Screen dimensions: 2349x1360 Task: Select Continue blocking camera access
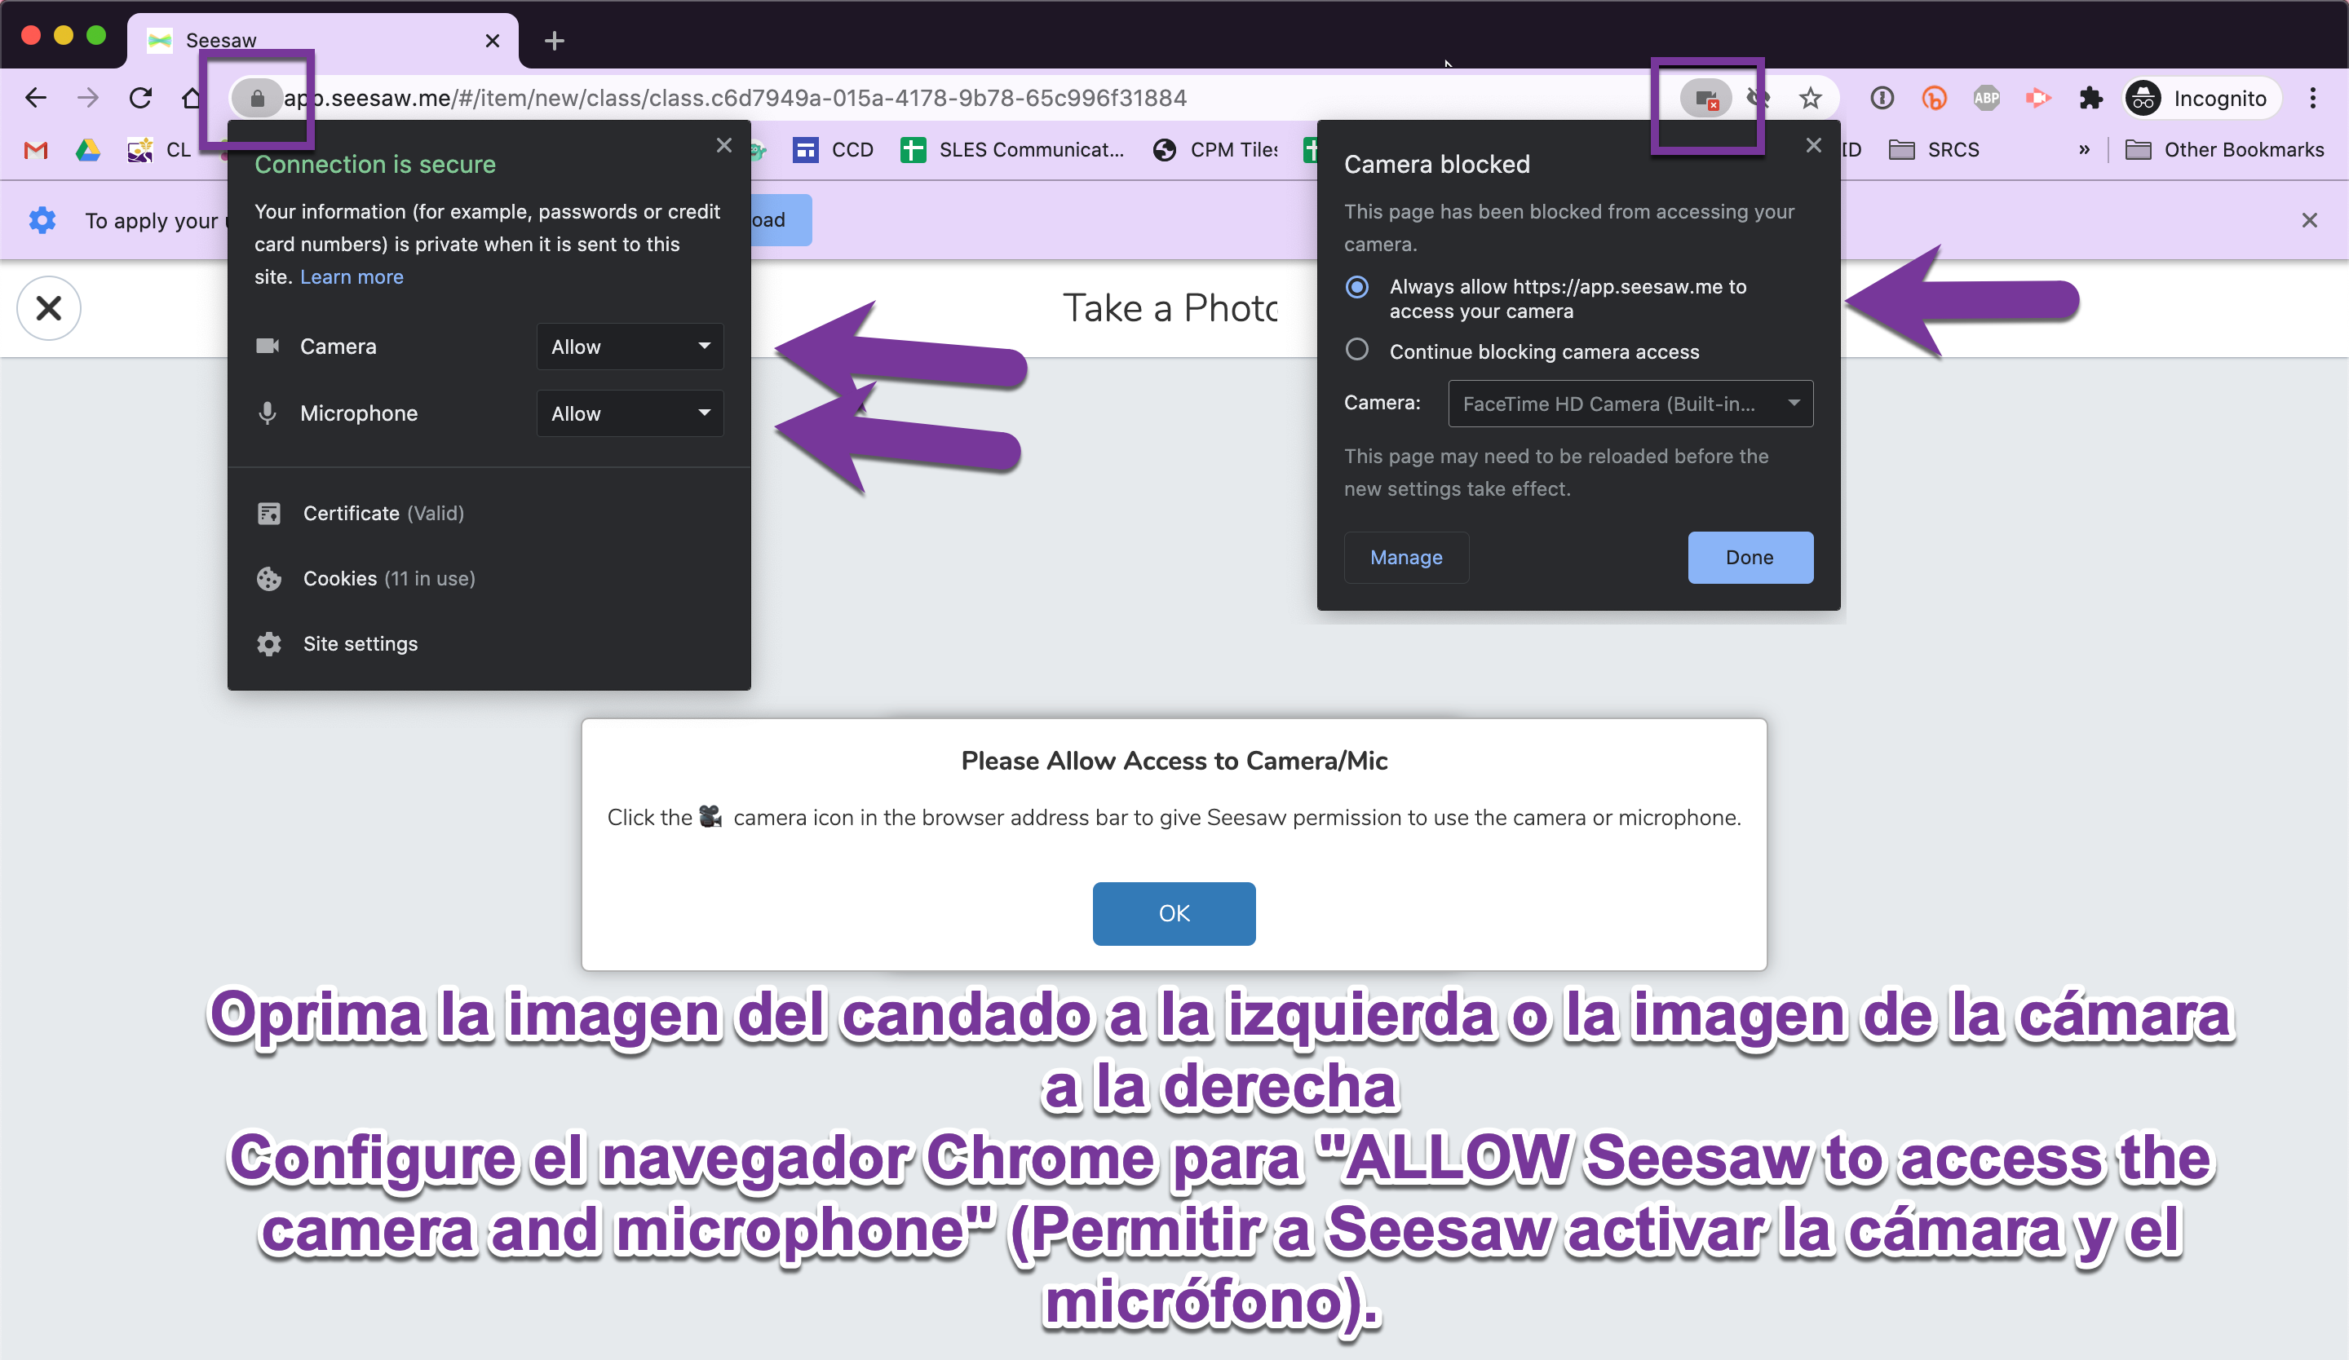1357,349
